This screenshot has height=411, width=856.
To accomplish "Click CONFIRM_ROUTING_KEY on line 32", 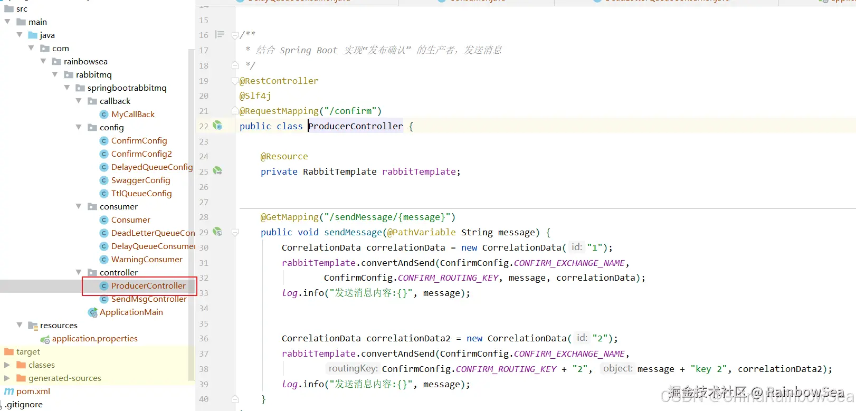I will tap(448, 278).
